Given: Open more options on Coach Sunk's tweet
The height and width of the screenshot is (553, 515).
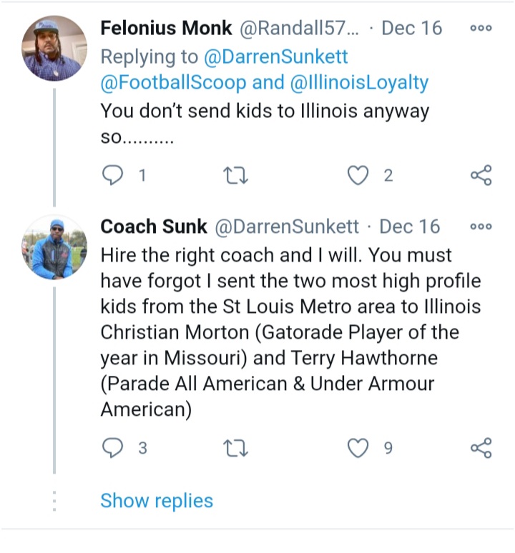Looking at the screenshot, I should click(x=481, y=227).
